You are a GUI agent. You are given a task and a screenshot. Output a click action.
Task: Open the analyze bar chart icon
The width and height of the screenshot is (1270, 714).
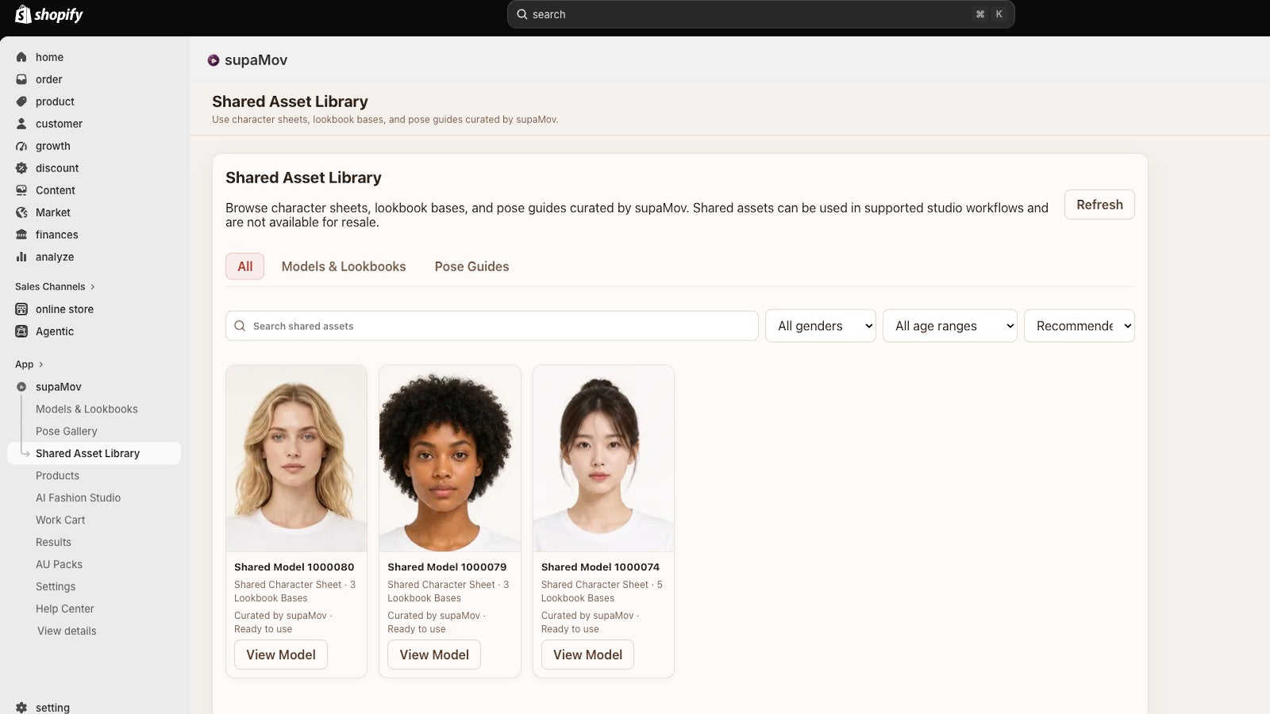point(21,257)
